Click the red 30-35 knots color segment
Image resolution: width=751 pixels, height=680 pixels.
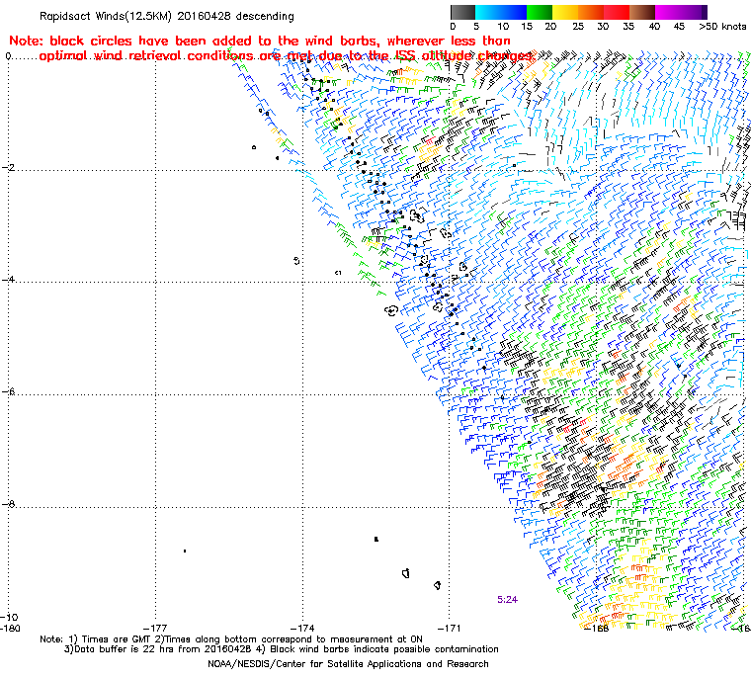pyautogui.click(x=617, y=13)
